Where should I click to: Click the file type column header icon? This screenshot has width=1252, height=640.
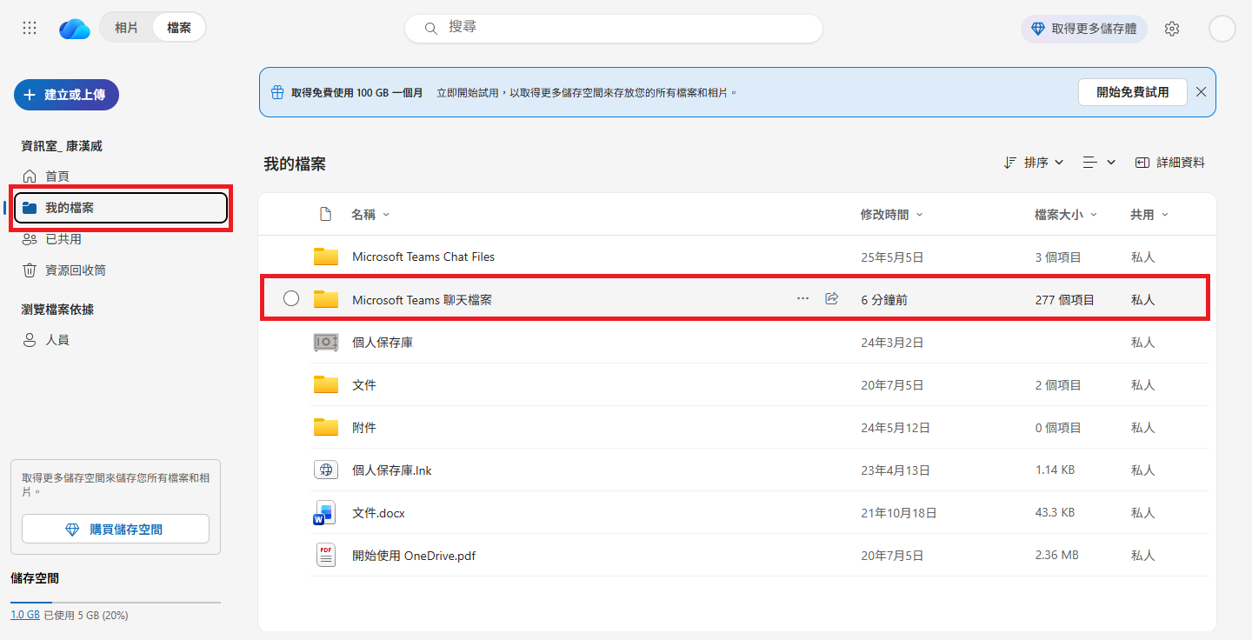[326, 214]
